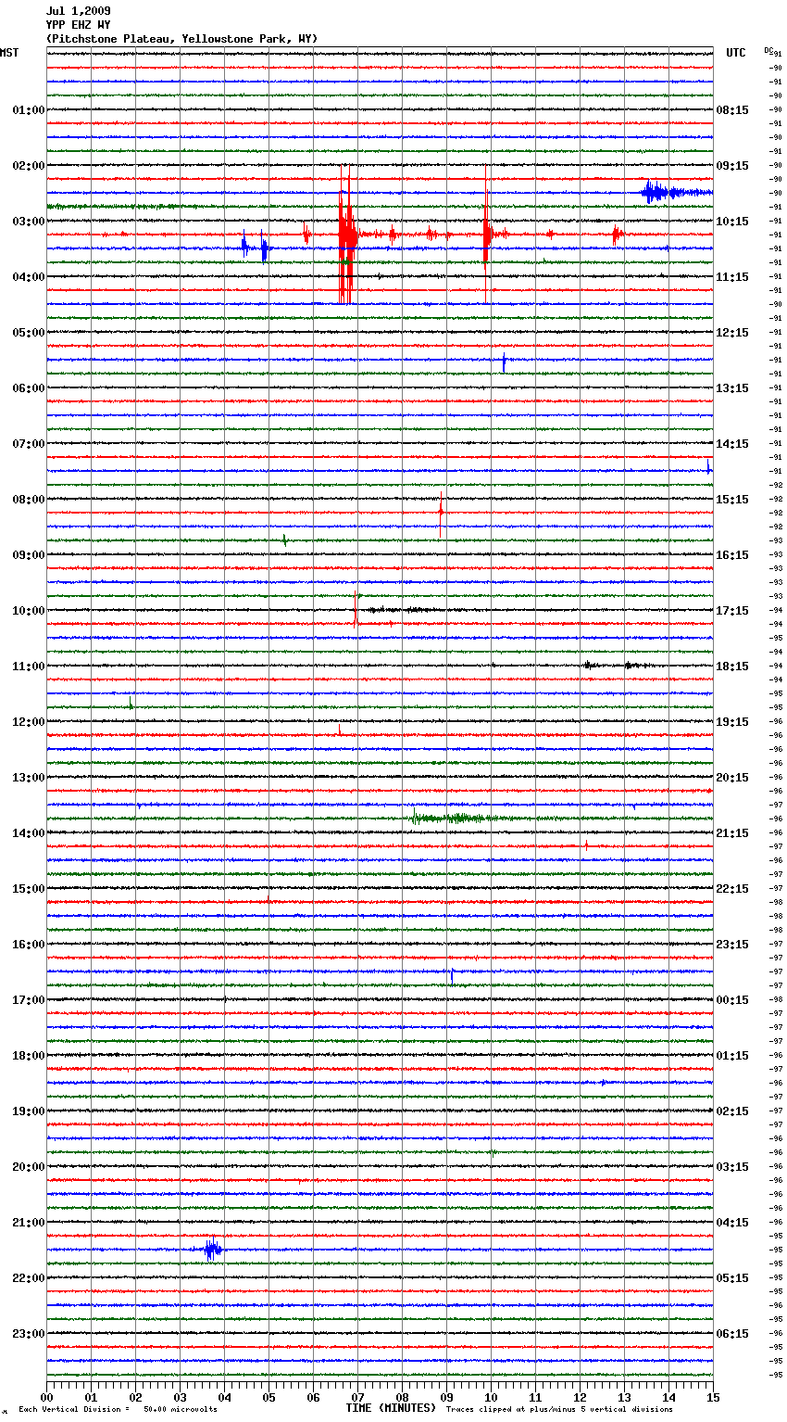Select the "12" minute tick on time axis
The image size is (787, 1422).
tap(580, 1397)
